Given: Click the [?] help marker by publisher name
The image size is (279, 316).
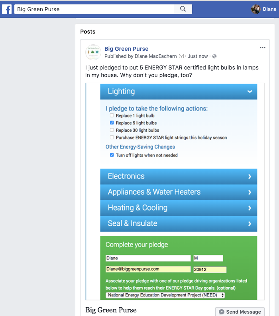Looking at the screenshot, I should click(181, 56).
